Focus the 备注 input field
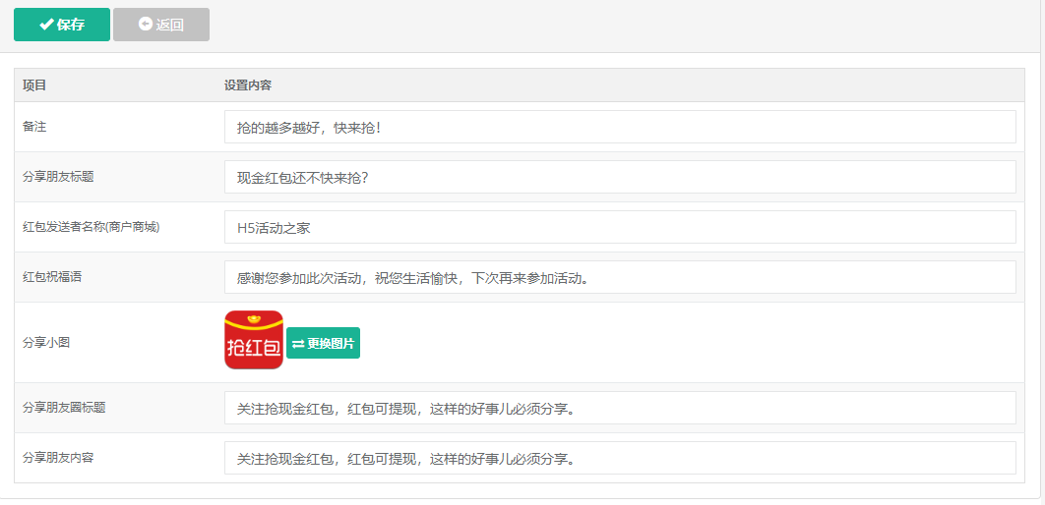Image resolution: width=1045 pixels, height=505 pixels. tap(620, 127)
